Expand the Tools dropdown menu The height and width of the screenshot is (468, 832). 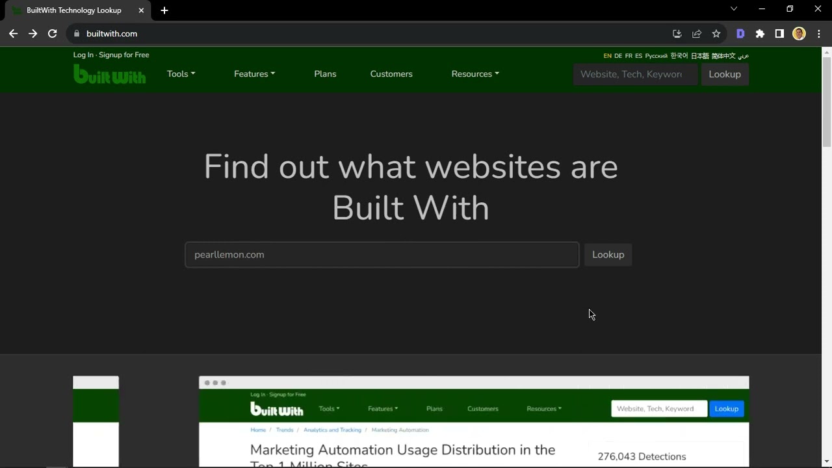181,74
